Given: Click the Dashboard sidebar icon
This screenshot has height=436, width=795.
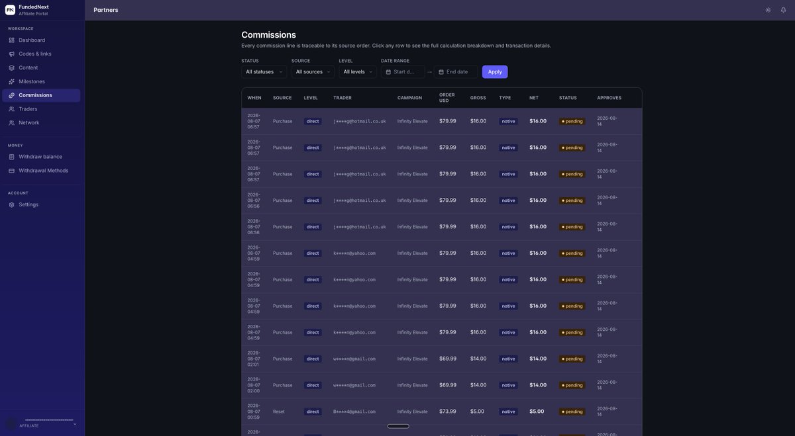Looking at the screenshot, I should [x=12, y=40].
